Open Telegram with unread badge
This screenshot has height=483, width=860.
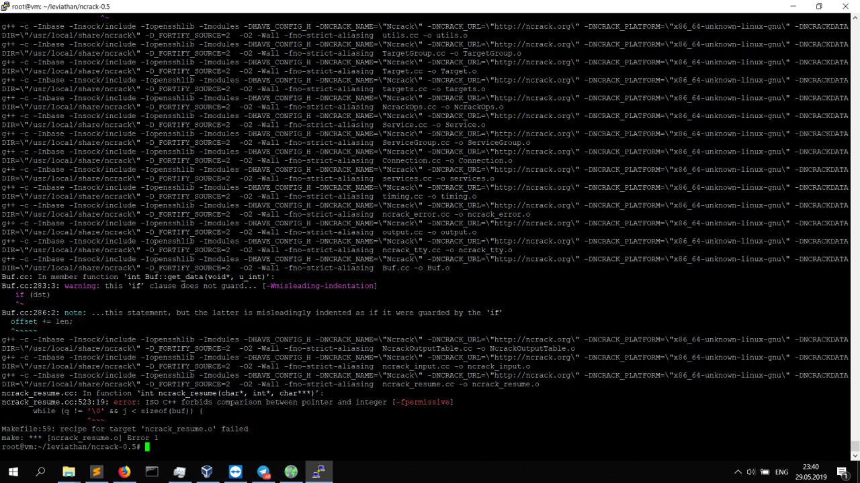click(263, 472)
